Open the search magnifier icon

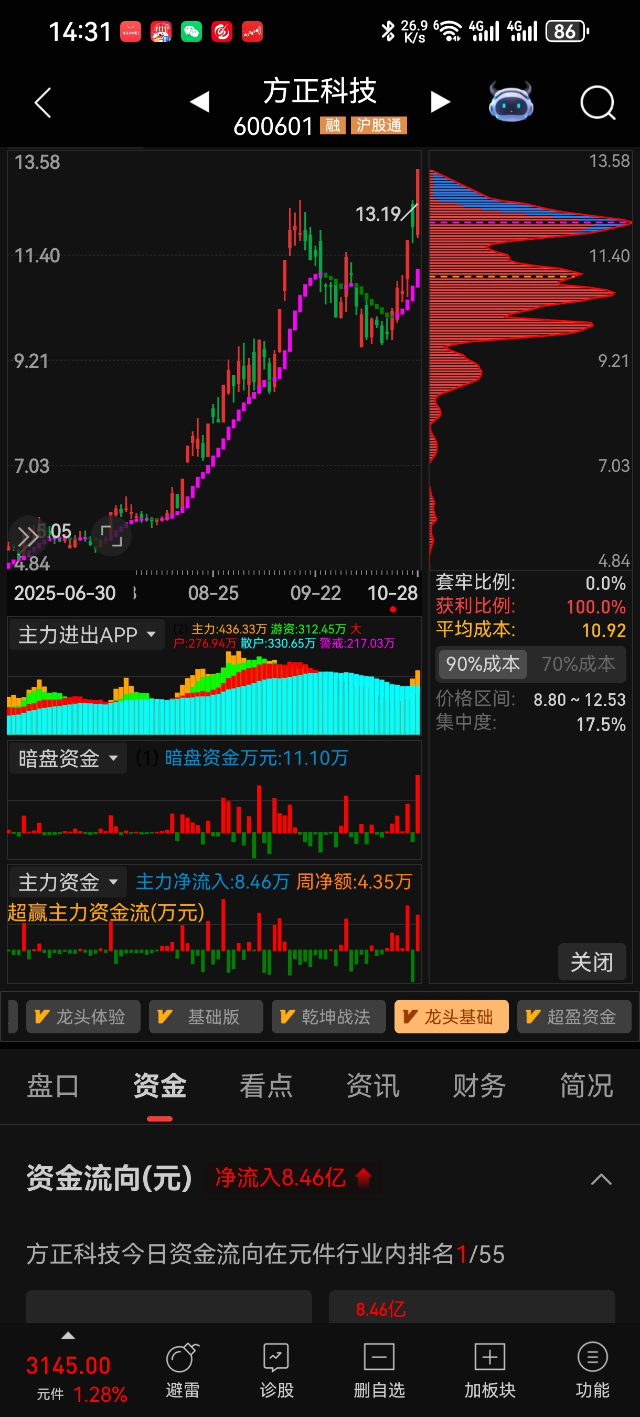coord(598,102)
